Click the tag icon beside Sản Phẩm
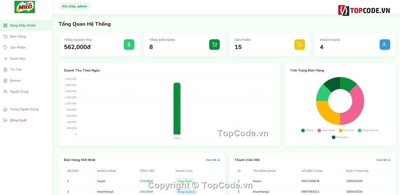 coord(5,47)
